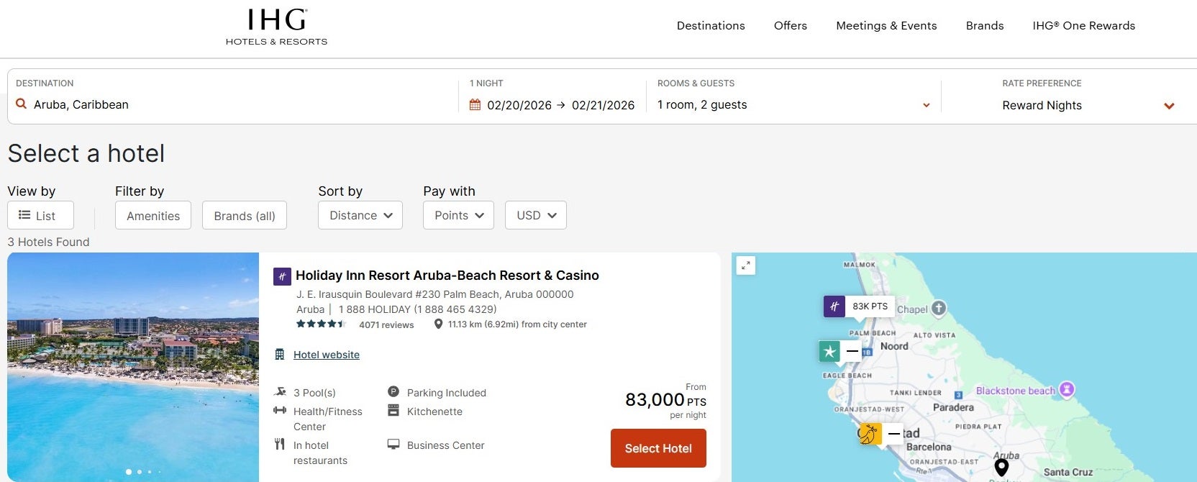The height and width of the screenshot is (482, 1197).
Task: Open the Brands menu
Action: click(x=985, y=26)
